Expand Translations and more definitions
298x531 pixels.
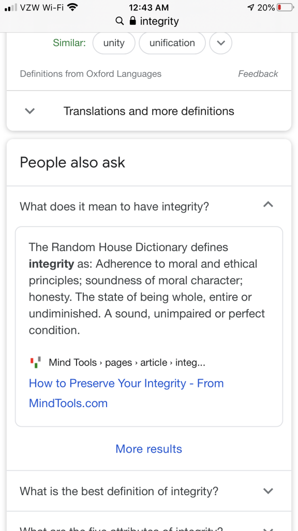148,111
